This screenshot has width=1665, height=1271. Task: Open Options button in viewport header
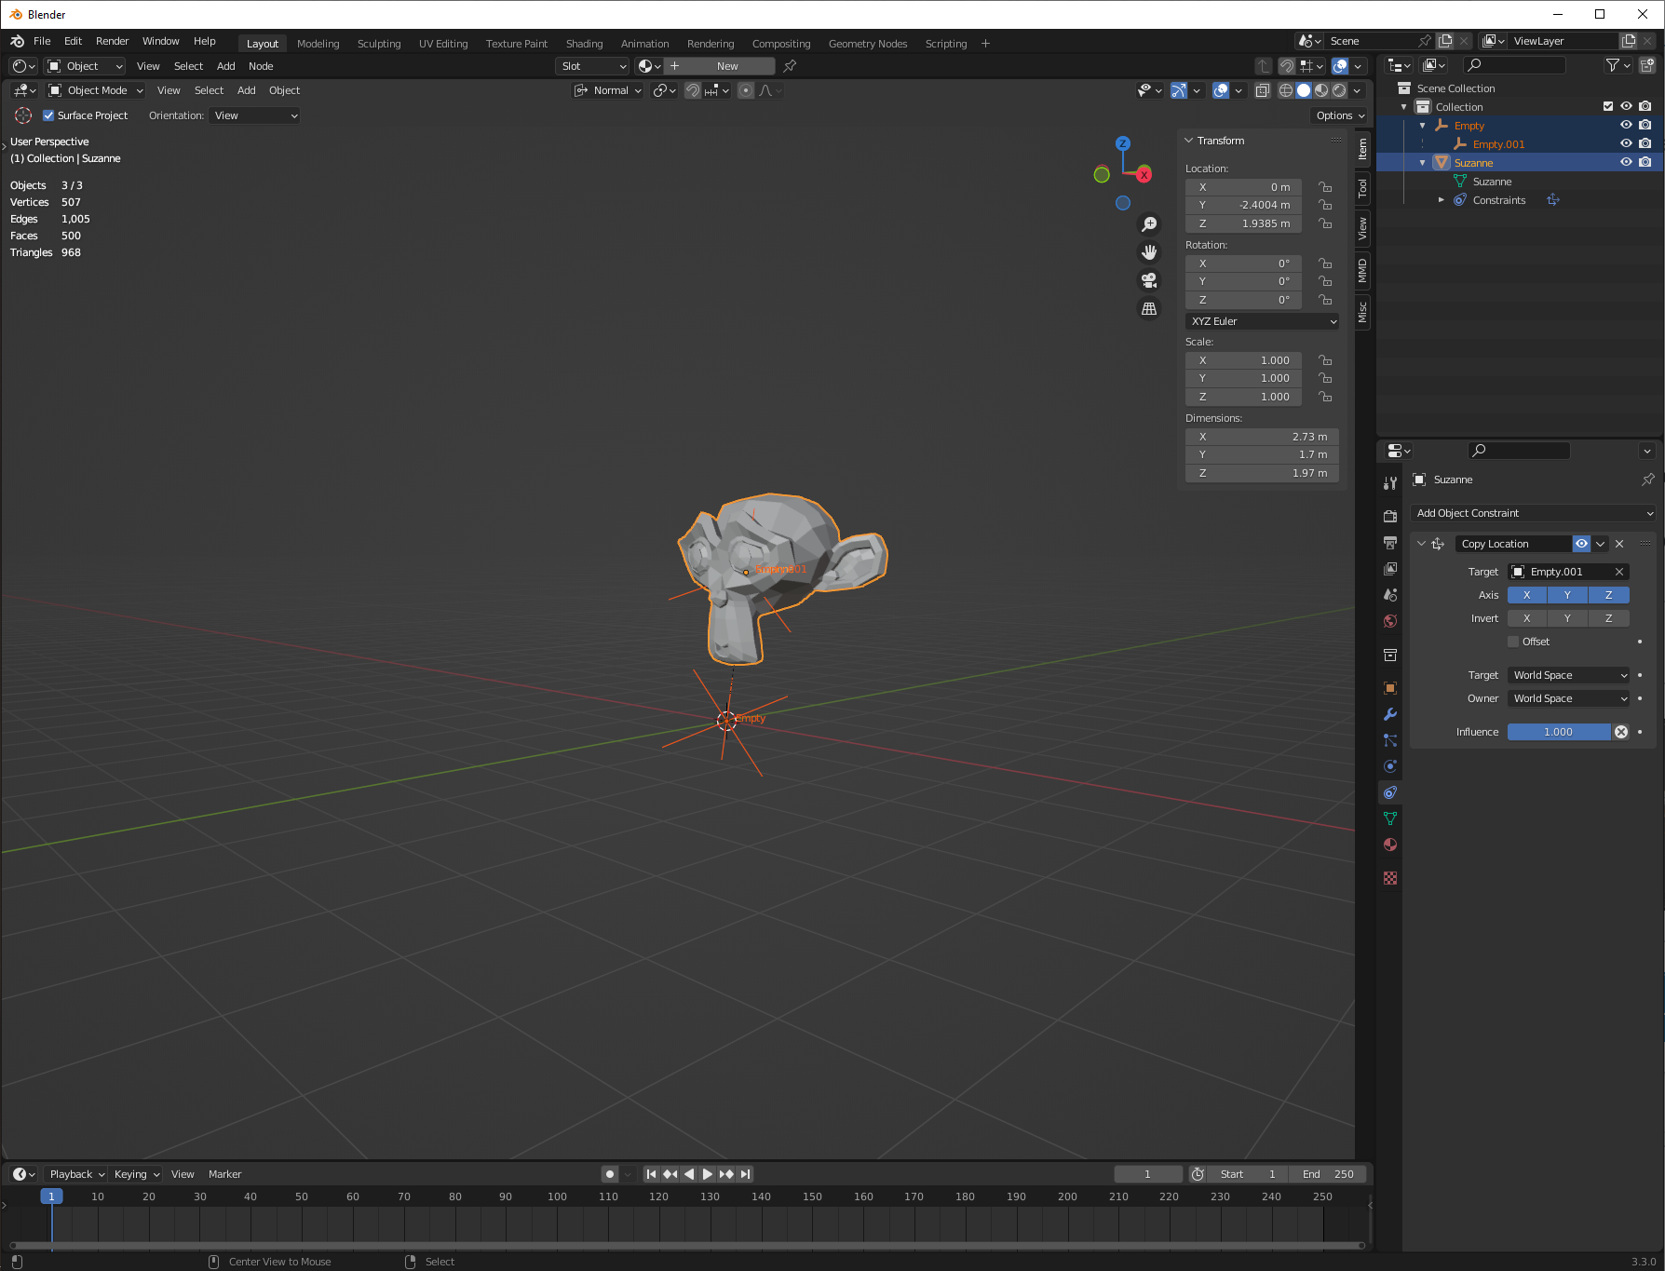click(x=1340, y=115)
